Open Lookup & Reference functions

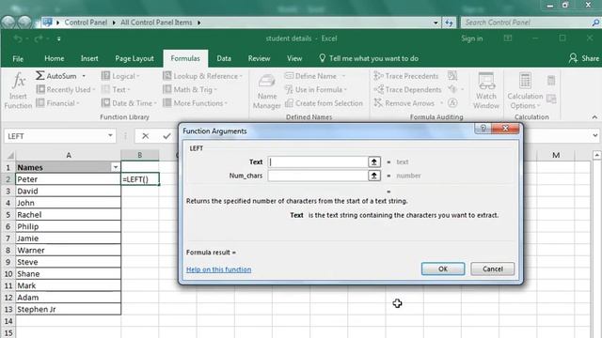[x=202, y=76]
